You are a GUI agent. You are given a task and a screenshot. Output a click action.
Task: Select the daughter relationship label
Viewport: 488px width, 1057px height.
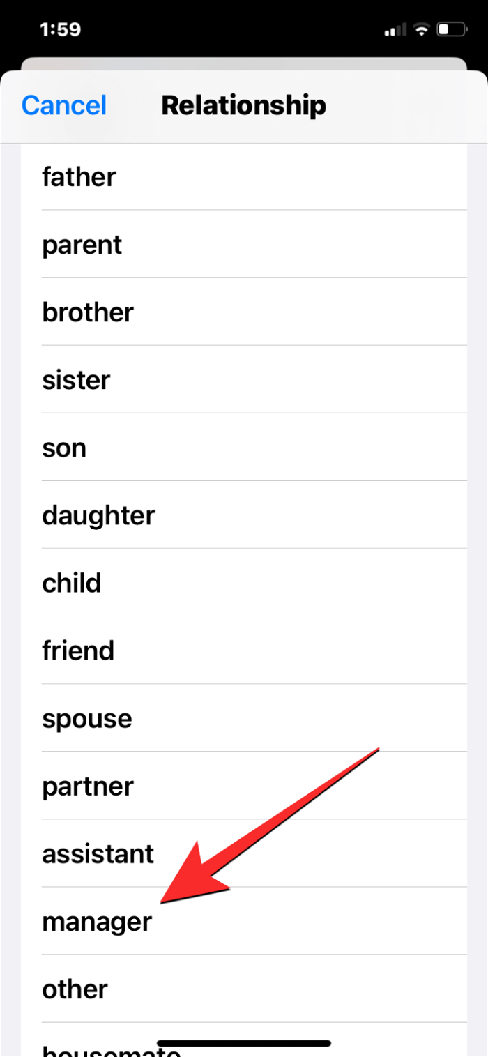pos(98,515)
